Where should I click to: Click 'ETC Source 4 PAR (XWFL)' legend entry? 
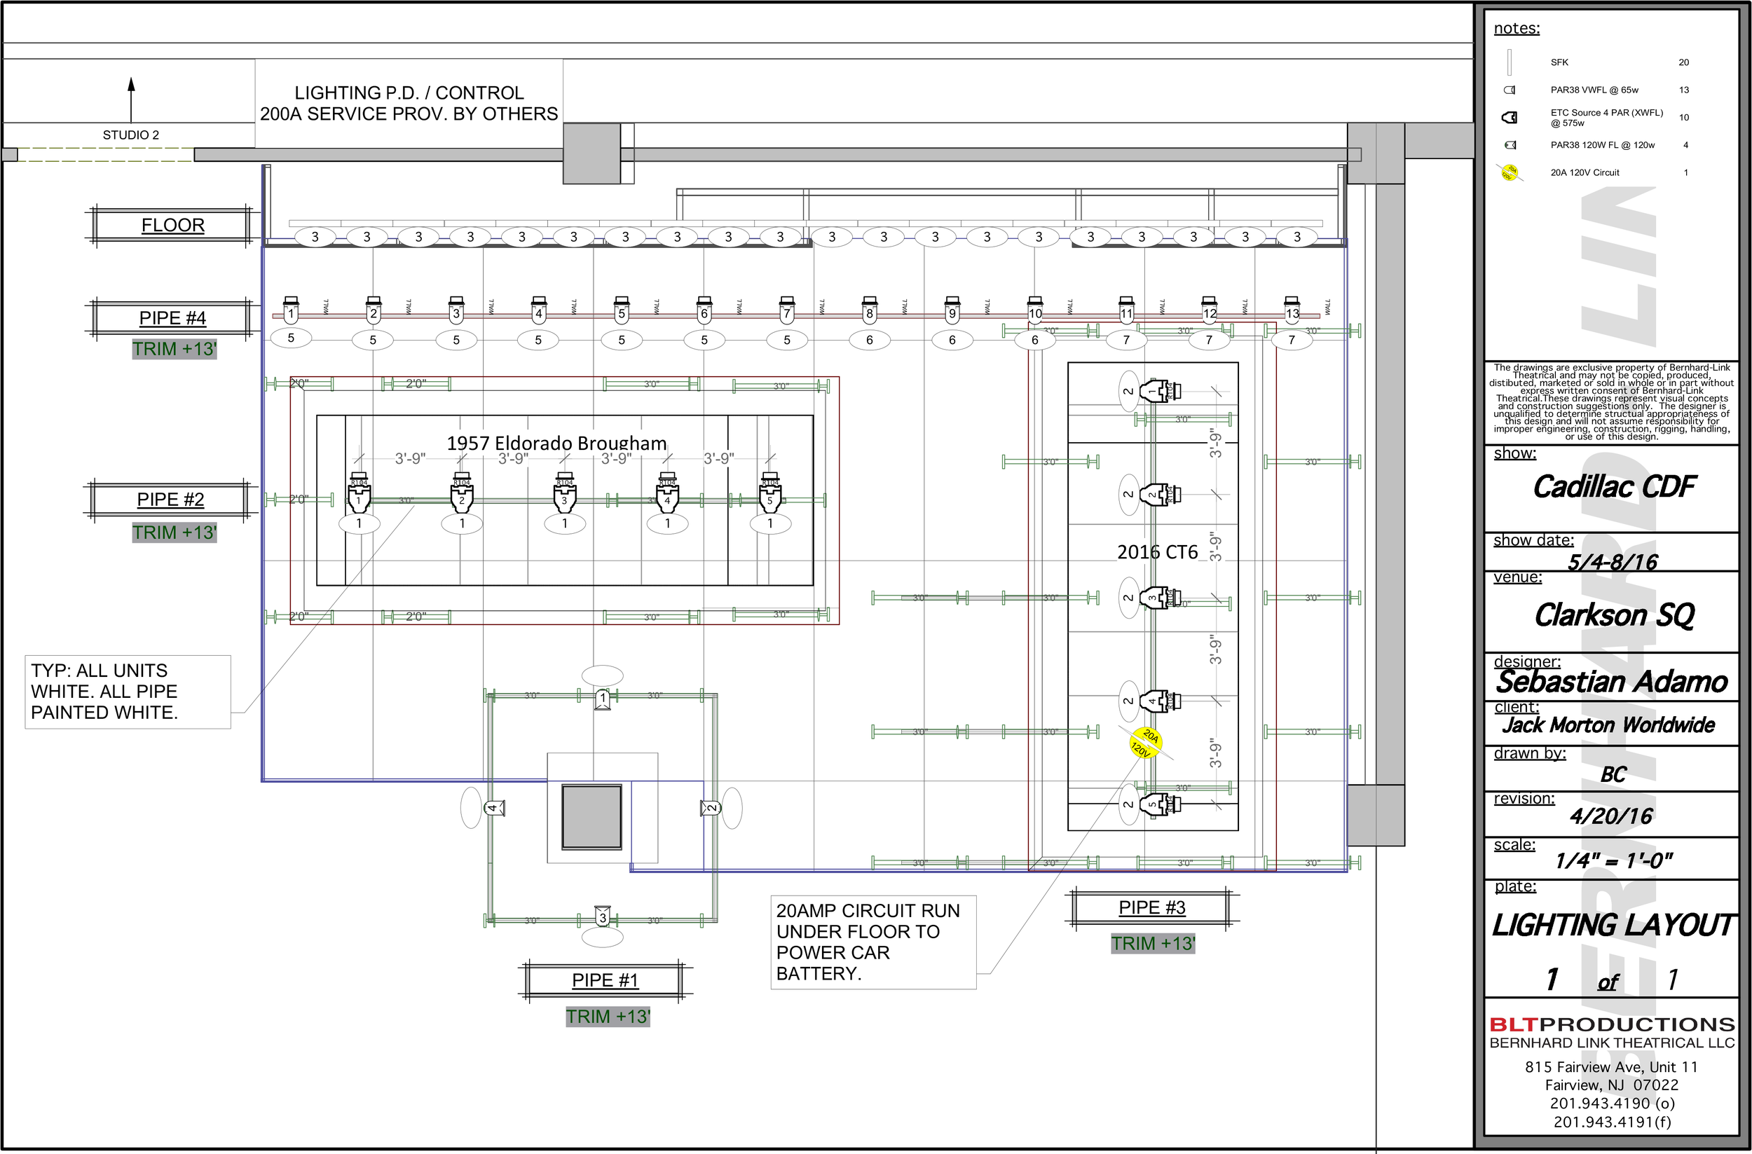pos(1607,118)
